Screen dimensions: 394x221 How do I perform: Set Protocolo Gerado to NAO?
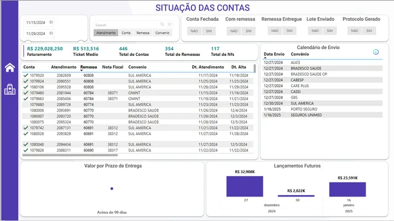(x=355, y=31)
